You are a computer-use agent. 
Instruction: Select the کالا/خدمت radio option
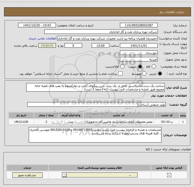[x=122, y=67]
